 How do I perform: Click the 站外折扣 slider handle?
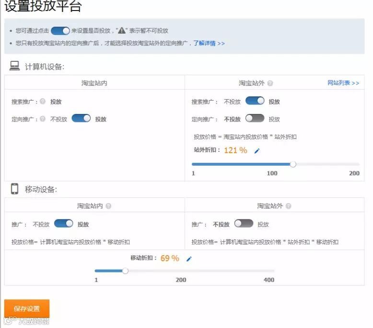293,164
